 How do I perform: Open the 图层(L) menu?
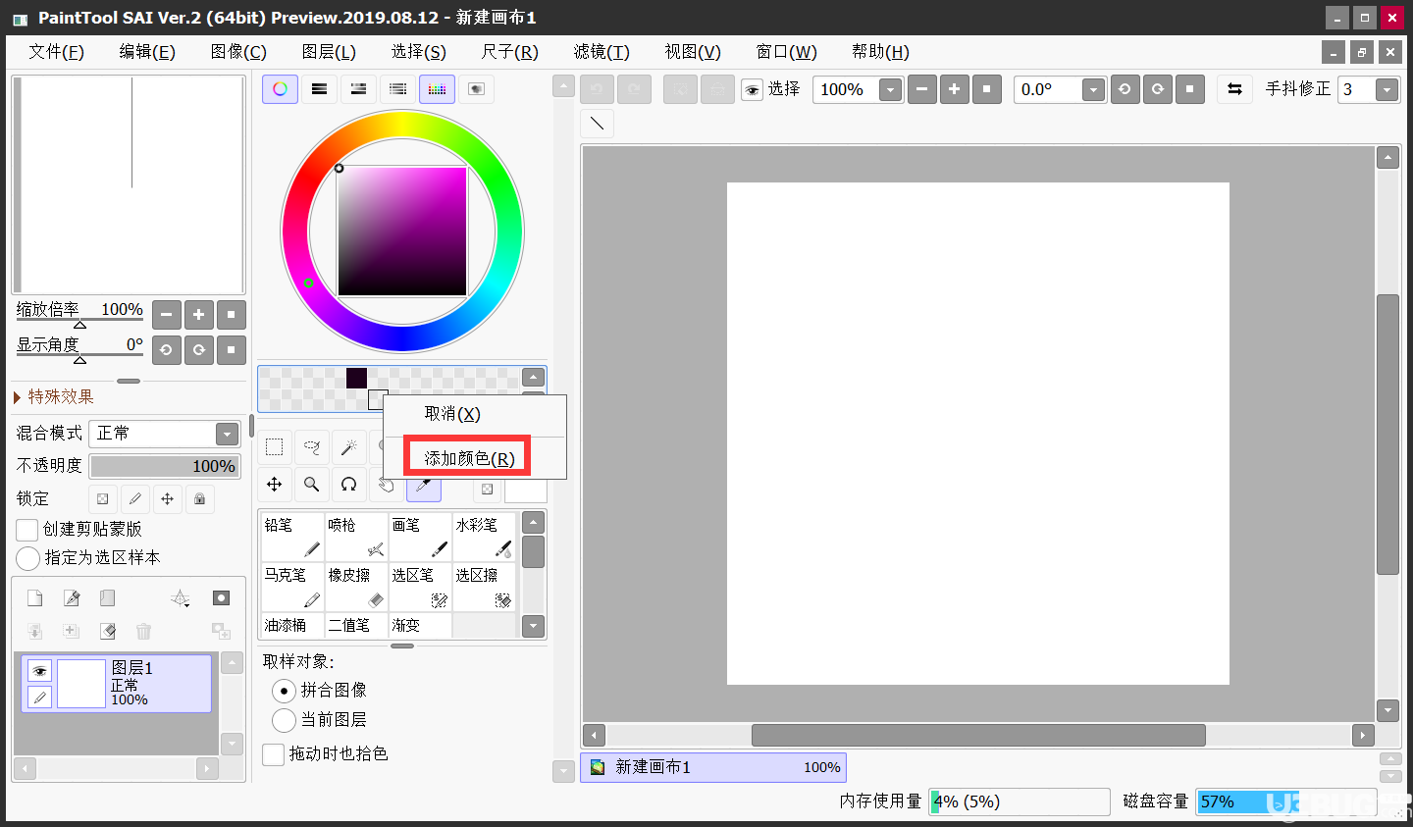click(329, 52)
